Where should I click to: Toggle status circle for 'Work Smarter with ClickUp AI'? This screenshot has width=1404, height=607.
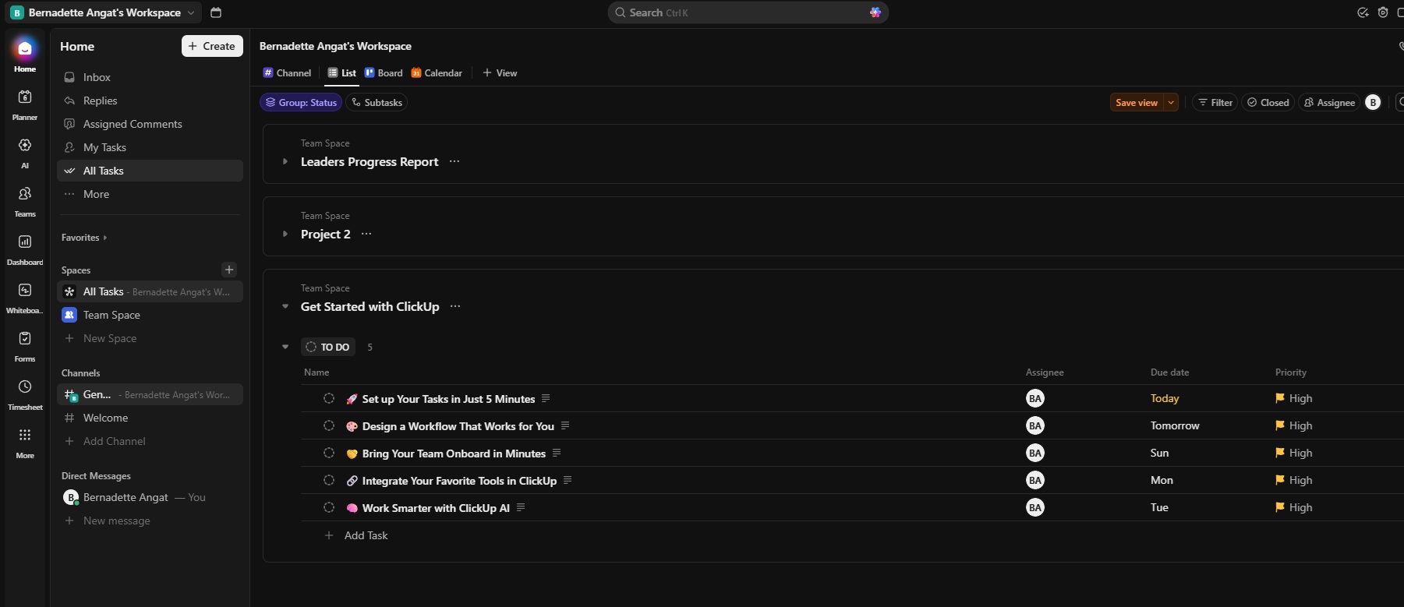(329, 508)
